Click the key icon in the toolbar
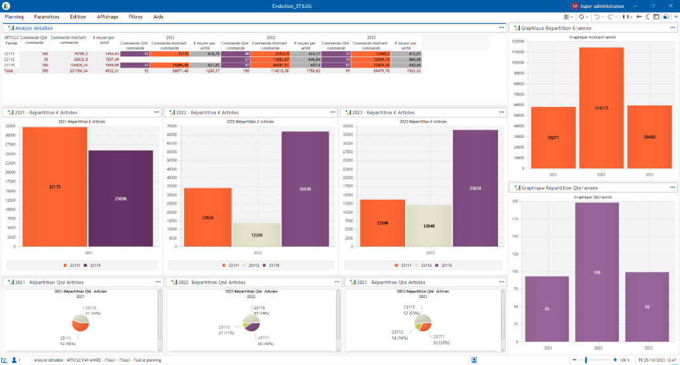Screen dimensions: 680x365 pyautogui.click(x=639, y=16)
